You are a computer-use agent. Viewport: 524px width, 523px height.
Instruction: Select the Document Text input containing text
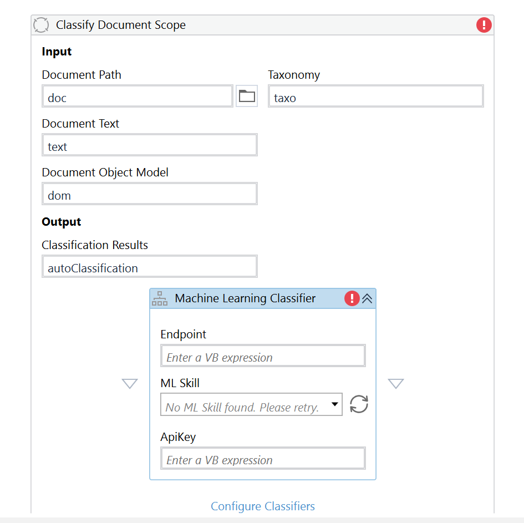coord(149,144)
